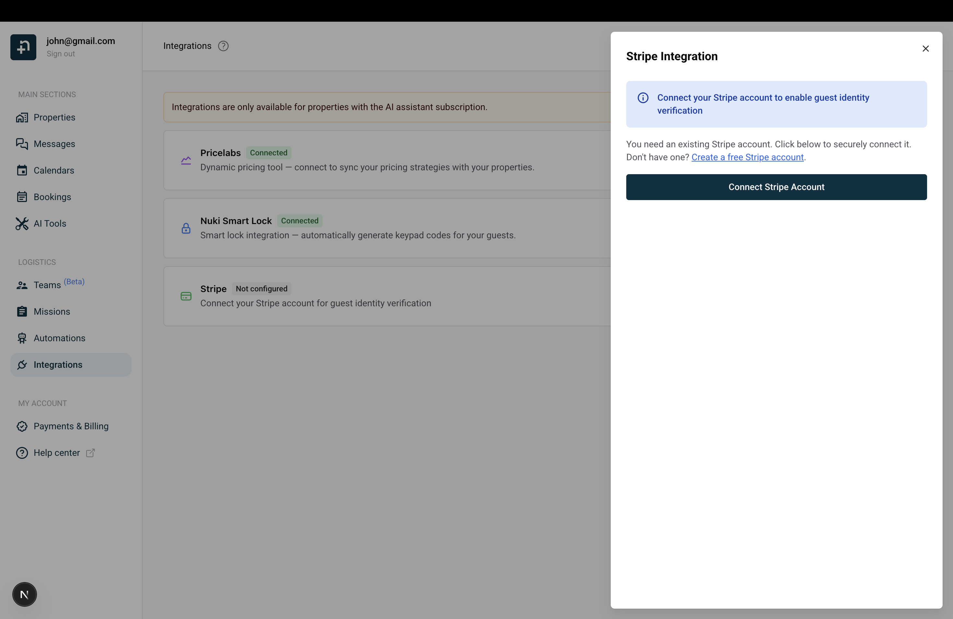Open Bookings in the sidebar
The height and width of the screenshot is (619, 953).
coord(52,197)
